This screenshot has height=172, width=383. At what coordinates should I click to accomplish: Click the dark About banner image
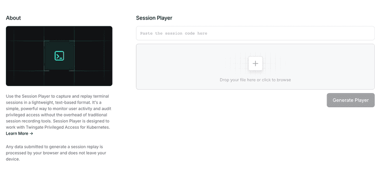click(x=59, y=56)
